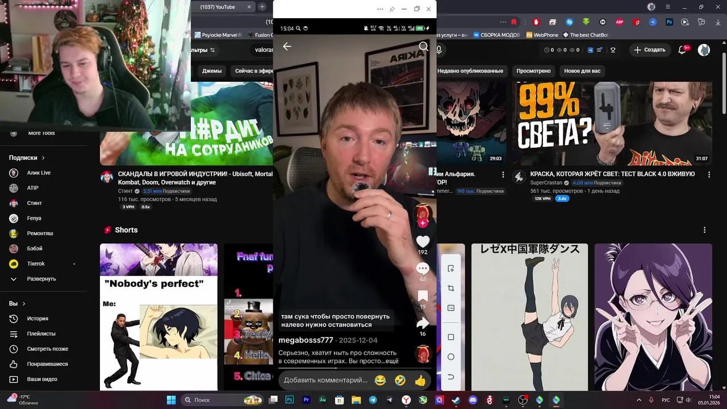Open the SuperCrastan channel link
The width and height of the screenshot is (727, 409).
pos(546,183)
